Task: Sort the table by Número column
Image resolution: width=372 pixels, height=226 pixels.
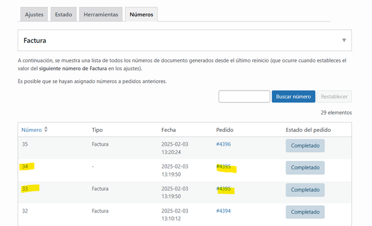Action: 31,130
